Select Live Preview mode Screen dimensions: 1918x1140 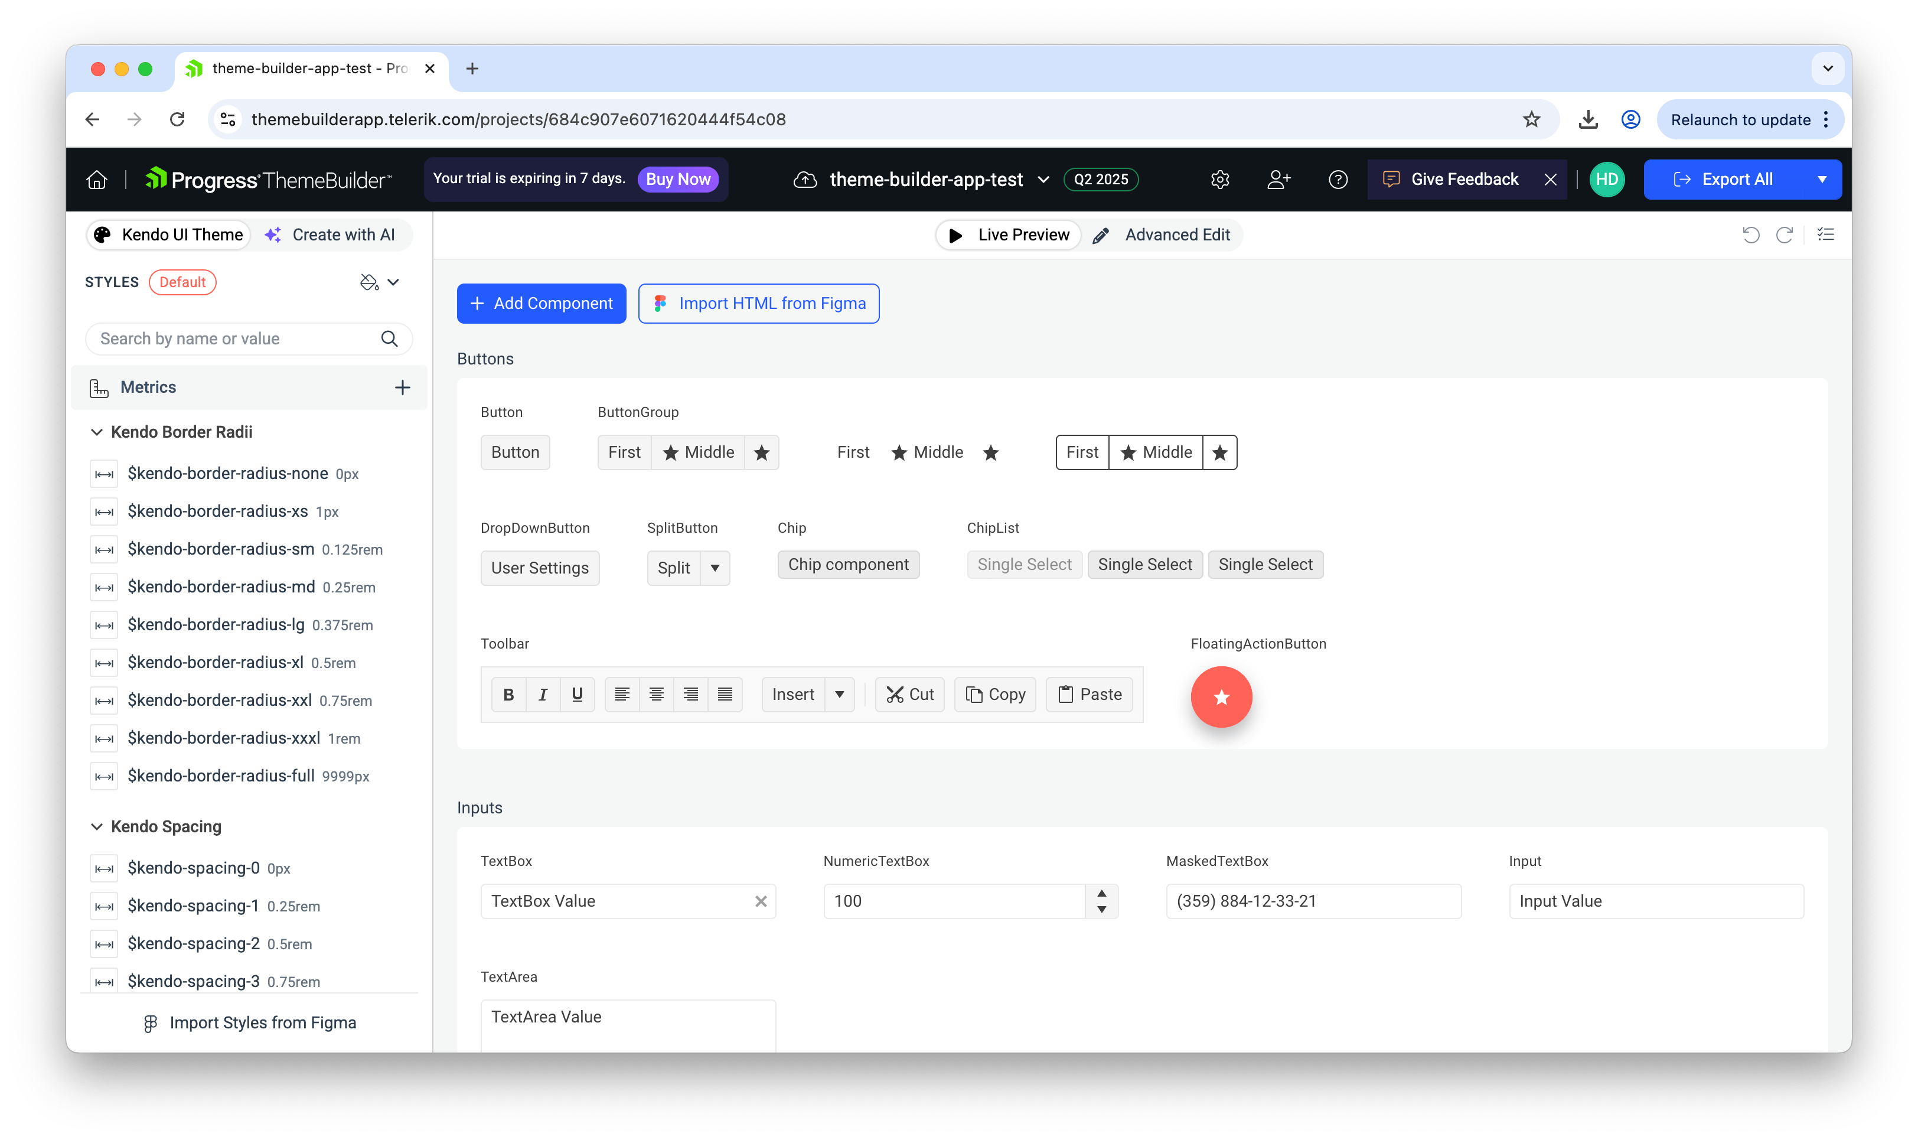click(1009, 234)
